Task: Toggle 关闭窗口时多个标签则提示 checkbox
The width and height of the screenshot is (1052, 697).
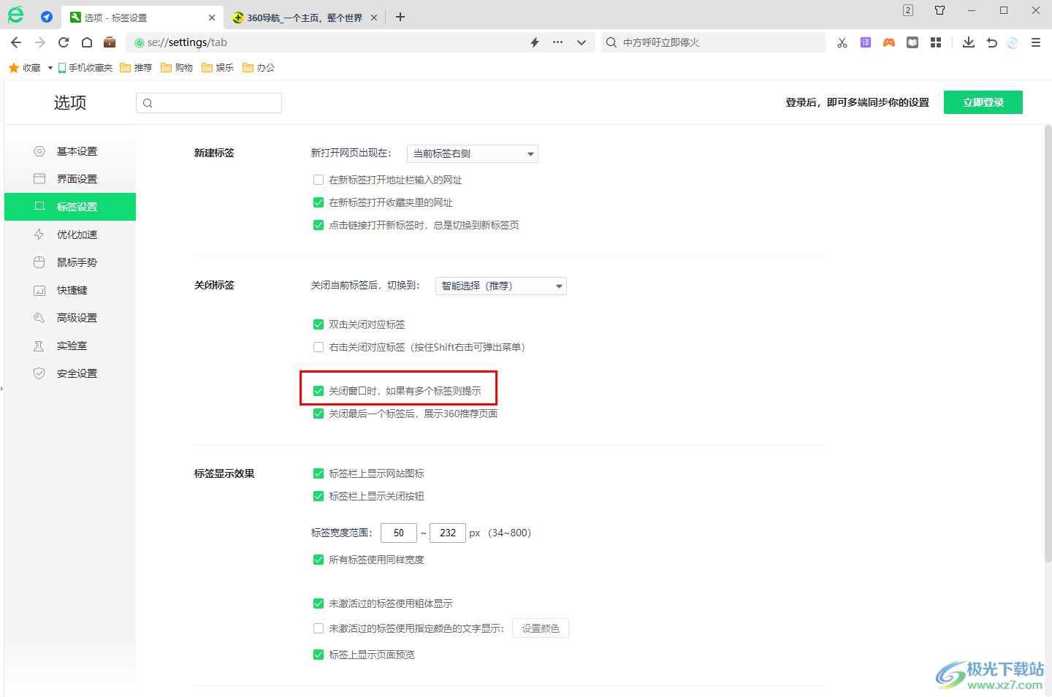Action: (319, 391)
